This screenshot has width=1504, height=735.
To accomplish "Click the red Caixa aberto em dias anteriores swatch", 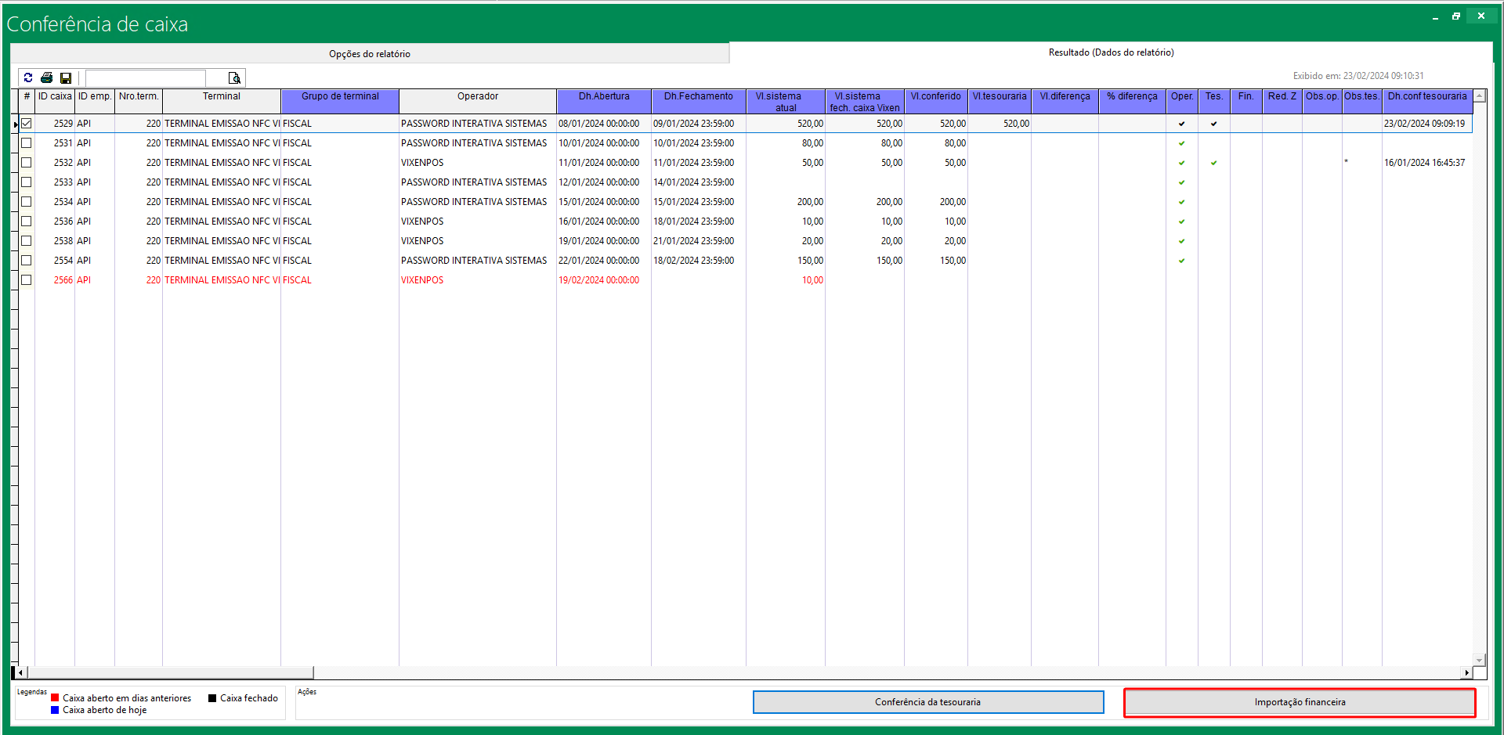I will click(x=55, y=698).
